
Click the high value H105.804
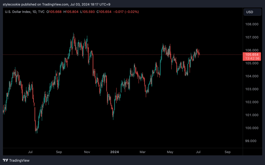tap(72, 12)
